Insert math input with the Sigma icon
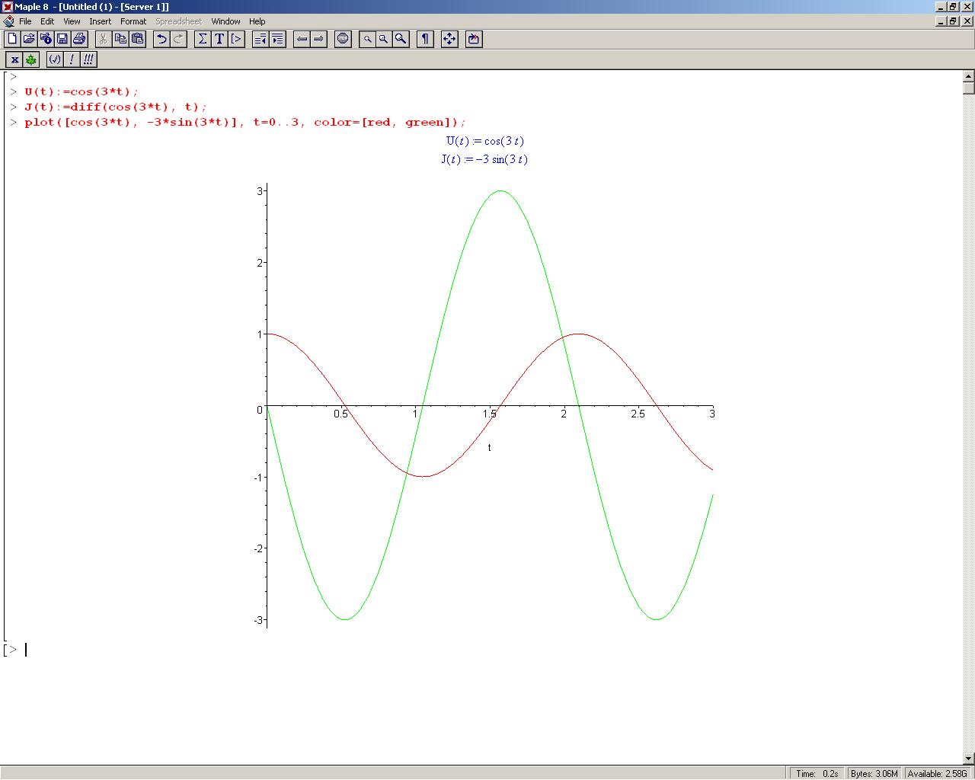The width and height of the screenshot is (975, 780). coord(203,39)
